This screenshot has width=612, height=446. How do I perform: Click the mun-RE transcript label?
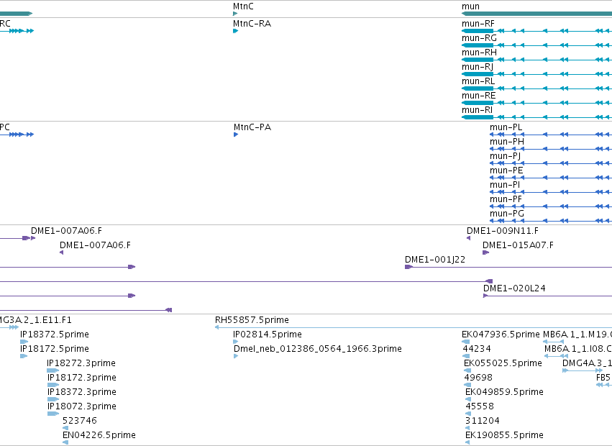pyautogui.click(x=478, y=96)
